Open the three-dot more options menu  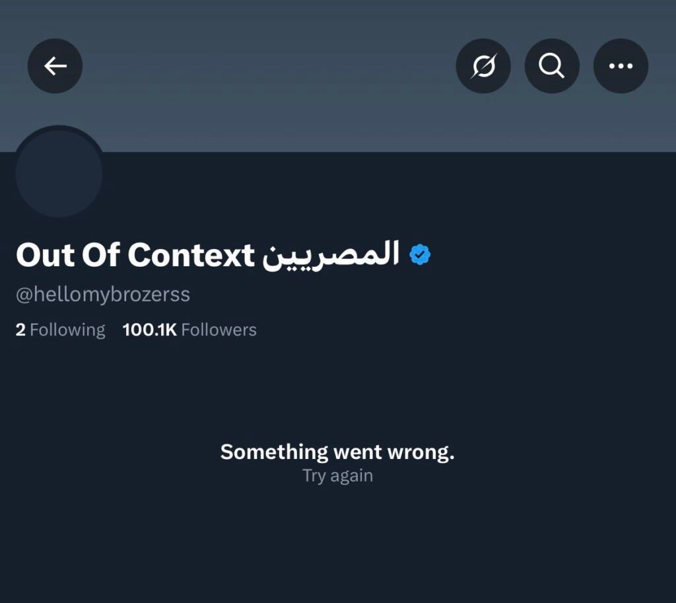tap(621, 66)
